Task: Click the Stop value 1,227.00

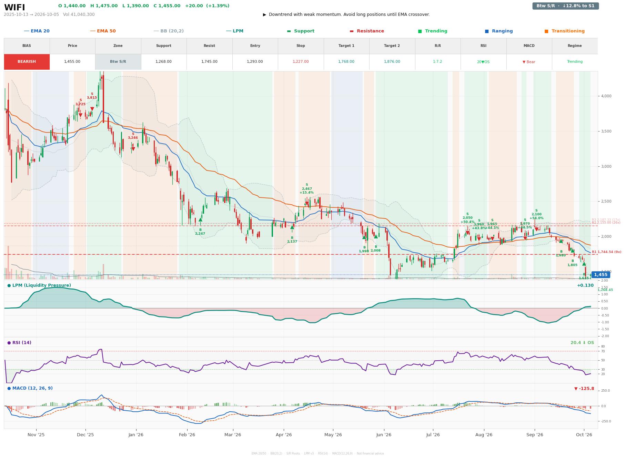Action: [301, 62]
